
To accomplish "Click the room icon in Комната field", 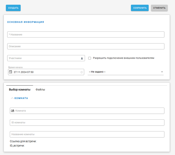I will [x=13, y=111].
